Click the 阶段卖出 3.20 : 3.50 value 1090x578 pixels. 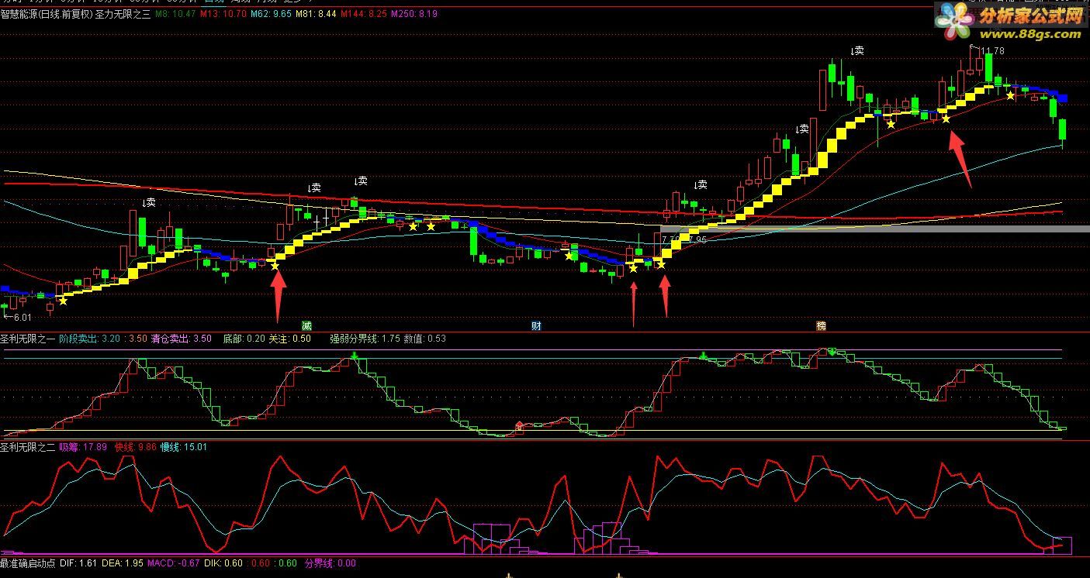point(103,339)
